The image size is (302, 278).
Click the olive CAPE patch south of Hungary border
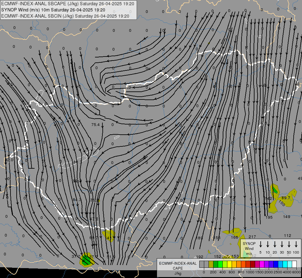(109, 236)
